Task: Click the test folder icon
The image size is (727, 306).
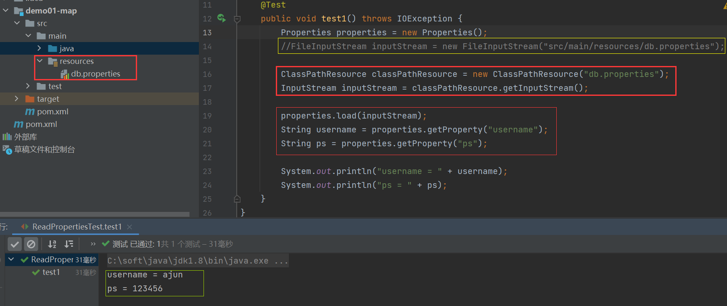Action: (x=41, y=86)
